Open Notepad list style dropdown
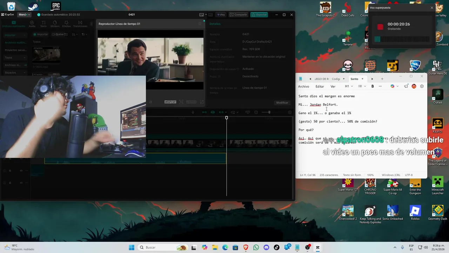This screenshot has width=449, height=253. tap(362, 86)
